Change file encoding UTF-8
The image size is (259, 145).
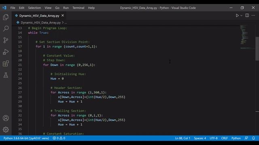pyautogui.click(x=213, y=138)
